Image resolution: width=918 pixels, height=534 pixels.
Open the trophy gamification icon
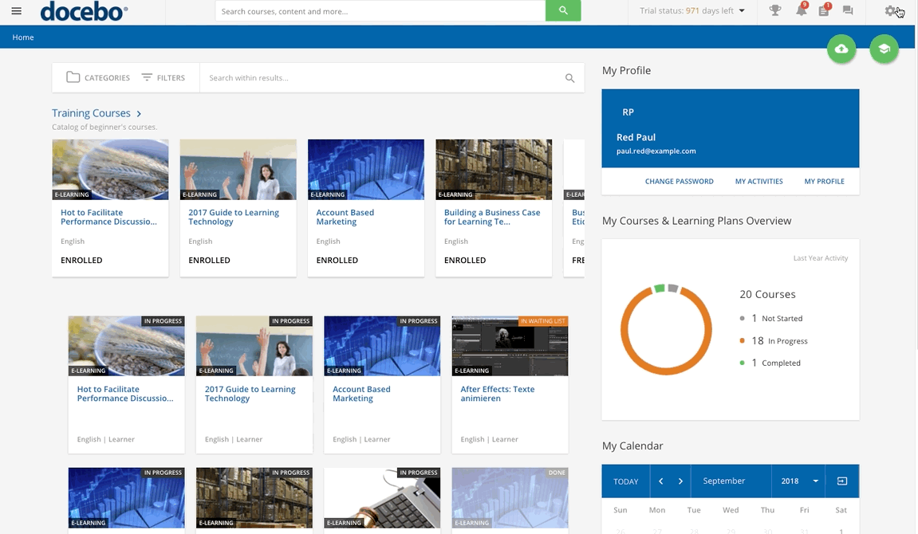[775, 11]
